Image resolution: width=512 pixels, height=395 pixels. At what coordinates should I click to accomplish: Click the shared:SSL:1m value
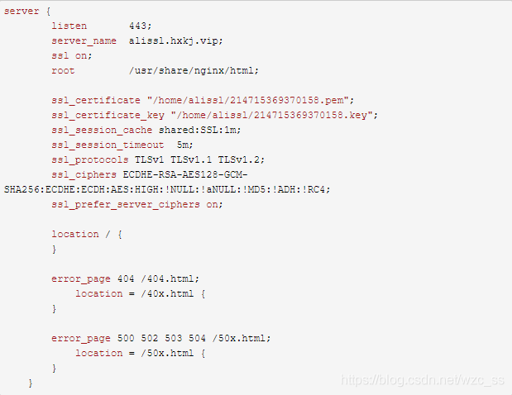[x=200, y=130]
